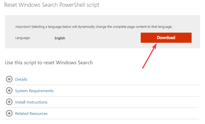Expand the System Requirements section label

pyautogui.click(x=34, y=91)
